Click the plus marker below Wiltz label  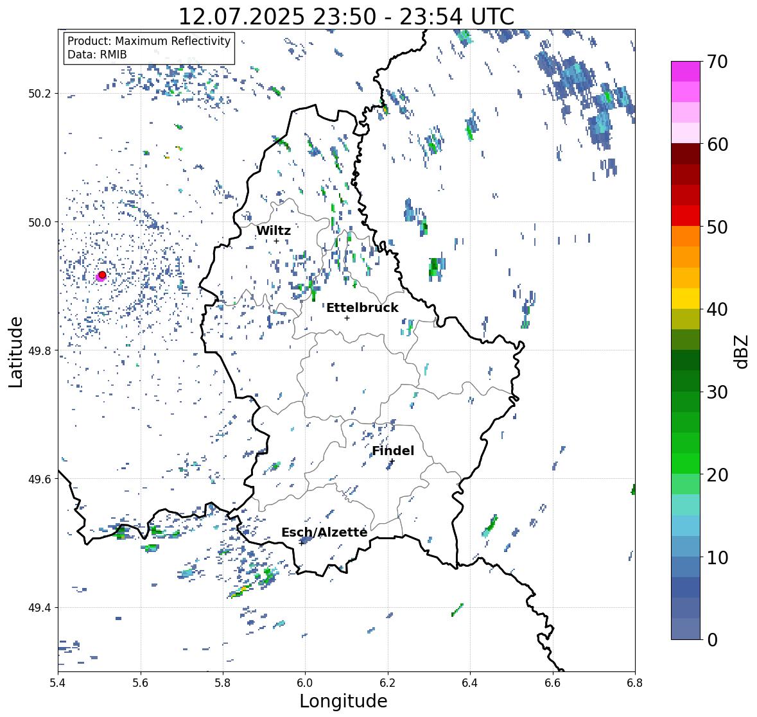pyautogui.click(x=277, y=241)
